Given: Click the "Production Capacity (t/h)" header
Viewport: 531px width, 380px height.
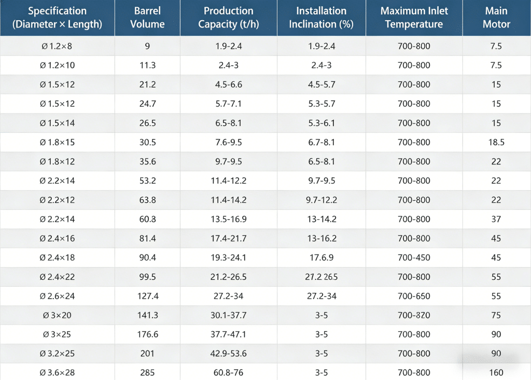Looking at the screenshot, I should coord(229,18).
